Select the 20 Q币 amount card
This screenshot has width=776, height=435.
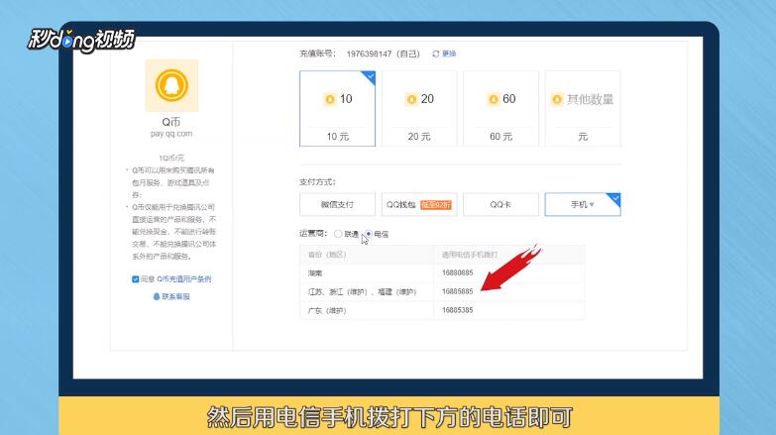pos(419,108)
